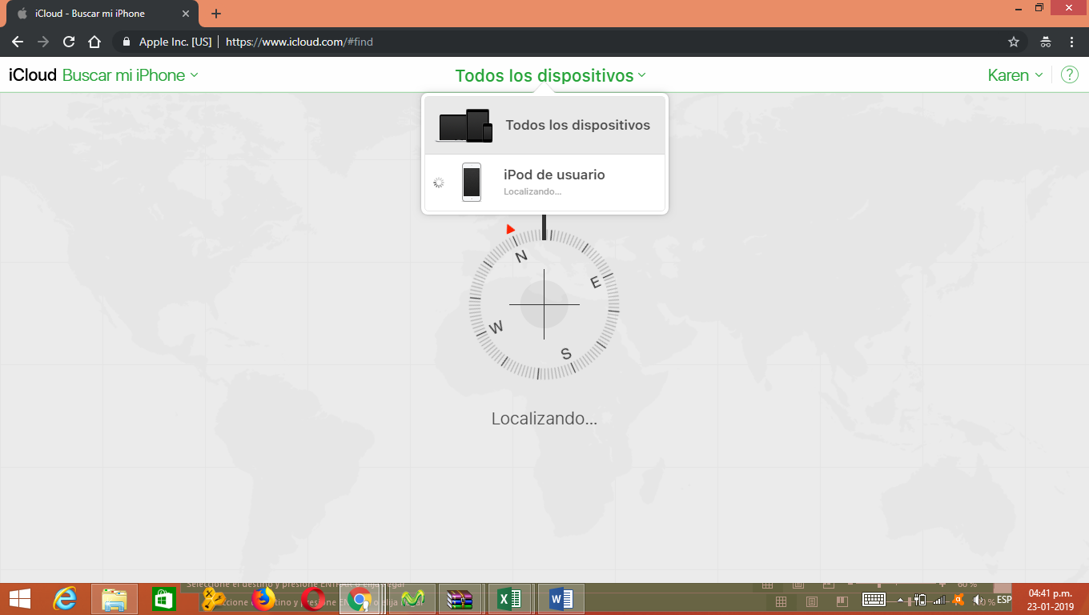
Task: Open the browser home page
Action: tap(94, 42)
